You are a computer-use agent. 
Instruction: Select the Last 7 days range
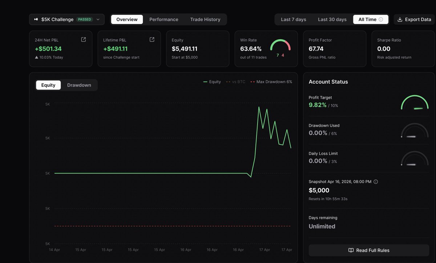(x=294, y=20)
